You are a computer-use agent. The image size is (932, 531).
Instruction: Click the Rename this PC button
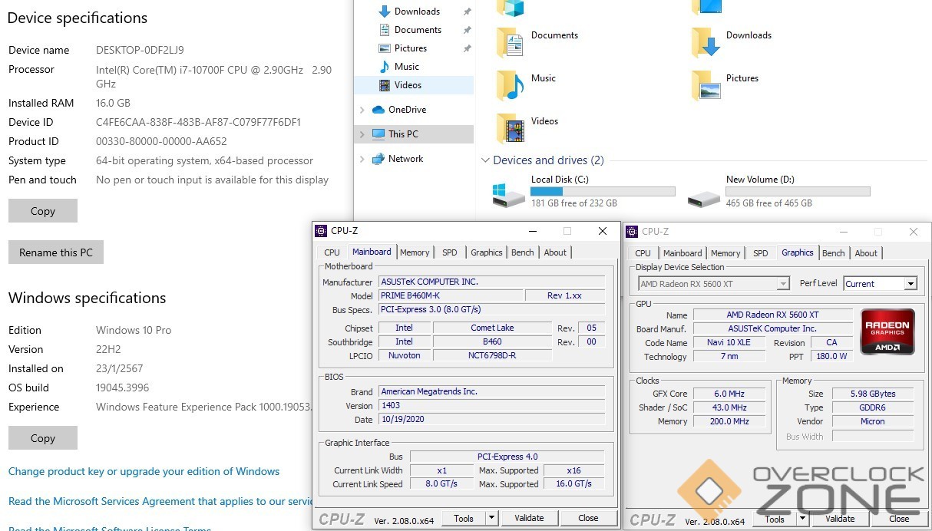[x=56, y=252]
